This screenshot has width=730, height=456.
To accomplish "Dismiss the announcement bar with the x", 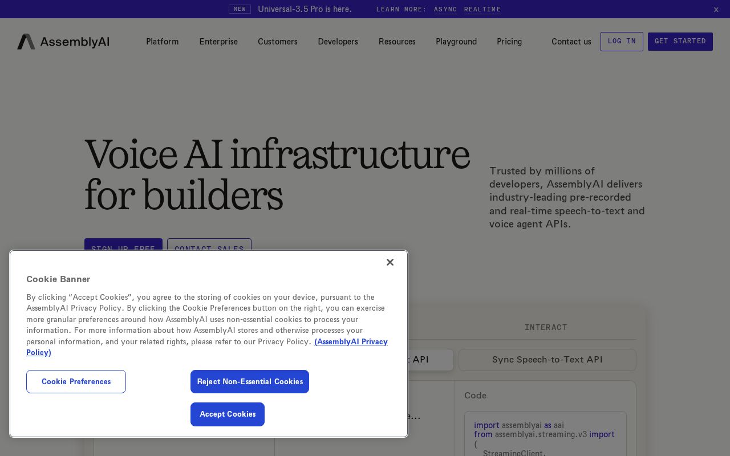I will tap(716, 9).
